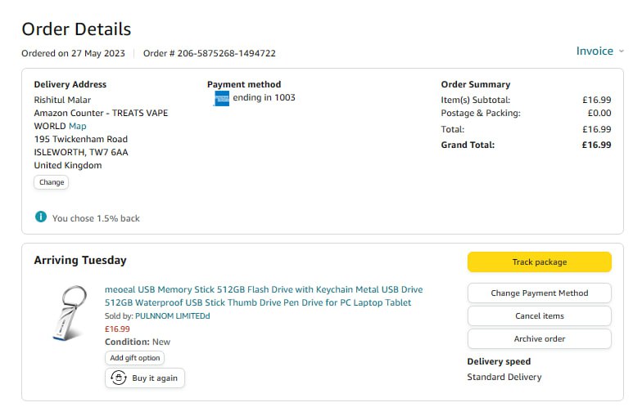The height and width of the screenshot is (407, 642).
Task: Click the Grand Total amount
Action: tap(596, 145)
